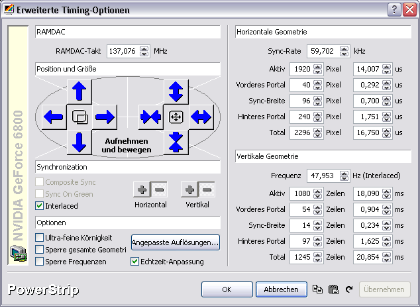Screen dimensions: 420x308
Task: Adjust horizontal Aktiv pixel spinner
Action: [x=318, y=69]
